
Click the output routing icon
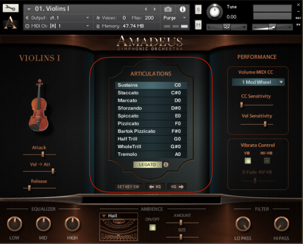[27, 18]
